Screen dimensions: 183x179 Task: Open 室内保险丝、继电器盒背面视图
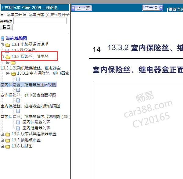pyautogui.click(x=28, y=95)
